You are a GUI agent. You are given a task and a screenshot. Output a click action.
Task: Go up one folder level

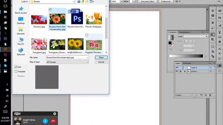point(83,1)
